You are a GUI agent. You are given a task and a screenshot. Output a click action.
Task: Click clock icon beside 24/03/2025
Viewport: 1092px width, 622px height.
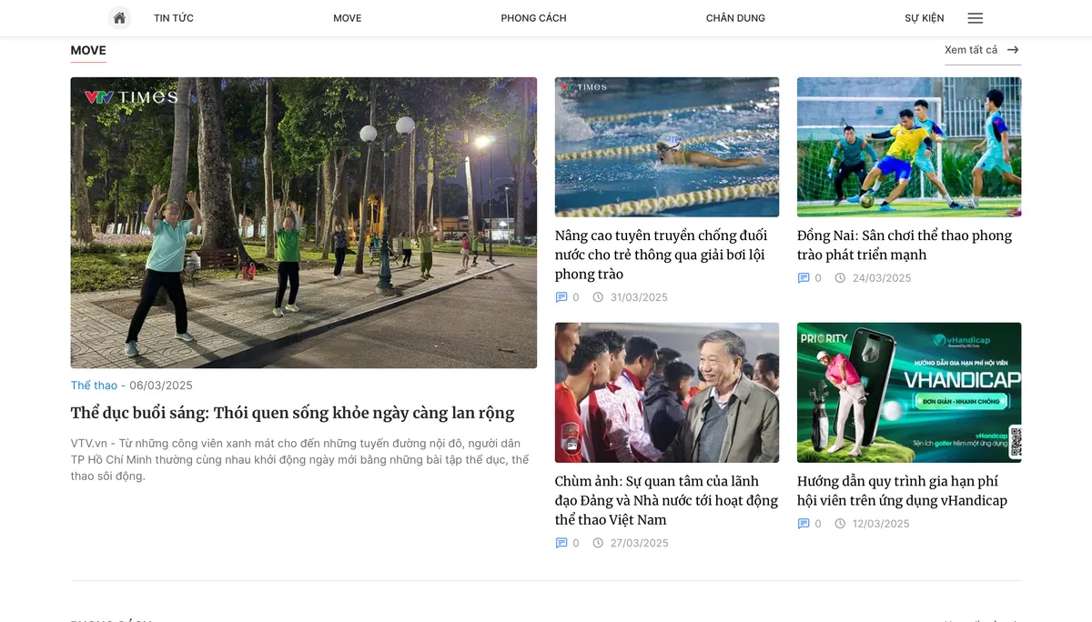point(840,278)
